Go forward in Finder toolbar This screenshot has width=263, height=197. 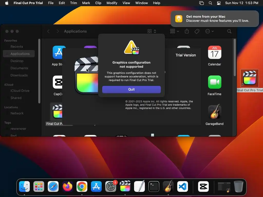pyautogui.click(x=58, y=31)
